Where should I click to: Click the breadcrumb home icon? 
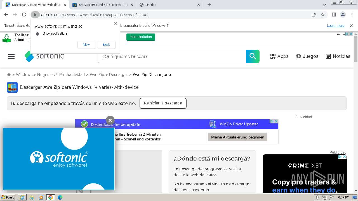coord(9,75)
